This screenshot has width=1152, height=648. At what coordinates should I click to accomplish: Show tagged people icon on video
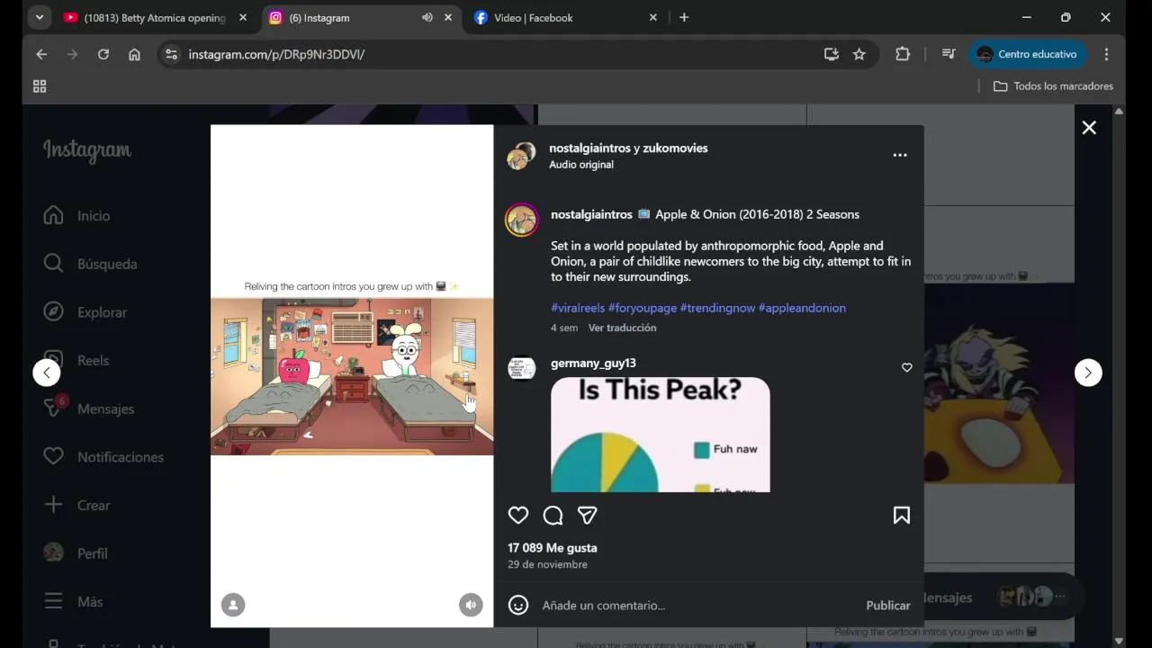[x=233, y=605]
